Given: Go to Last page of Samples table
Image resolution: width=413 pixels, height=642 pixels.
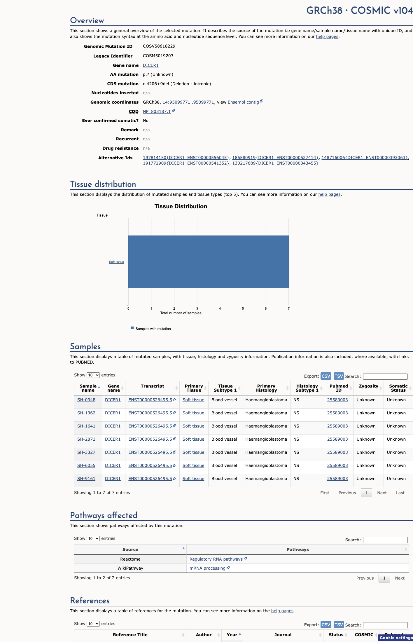Looking at the screenshot, I should [400, 493].
